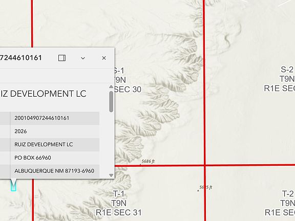Image resolution: width=295 pixels, height=221 pixels.
Task: Click the popup scrollbar thumb
Action: point(111,102)
